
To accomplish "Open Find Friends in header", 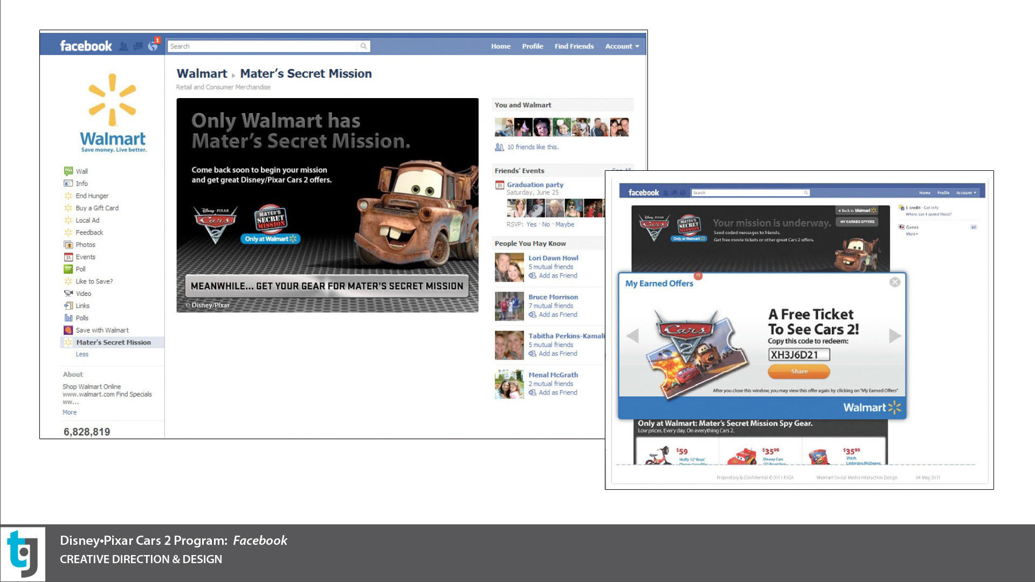I will [574, 46].
